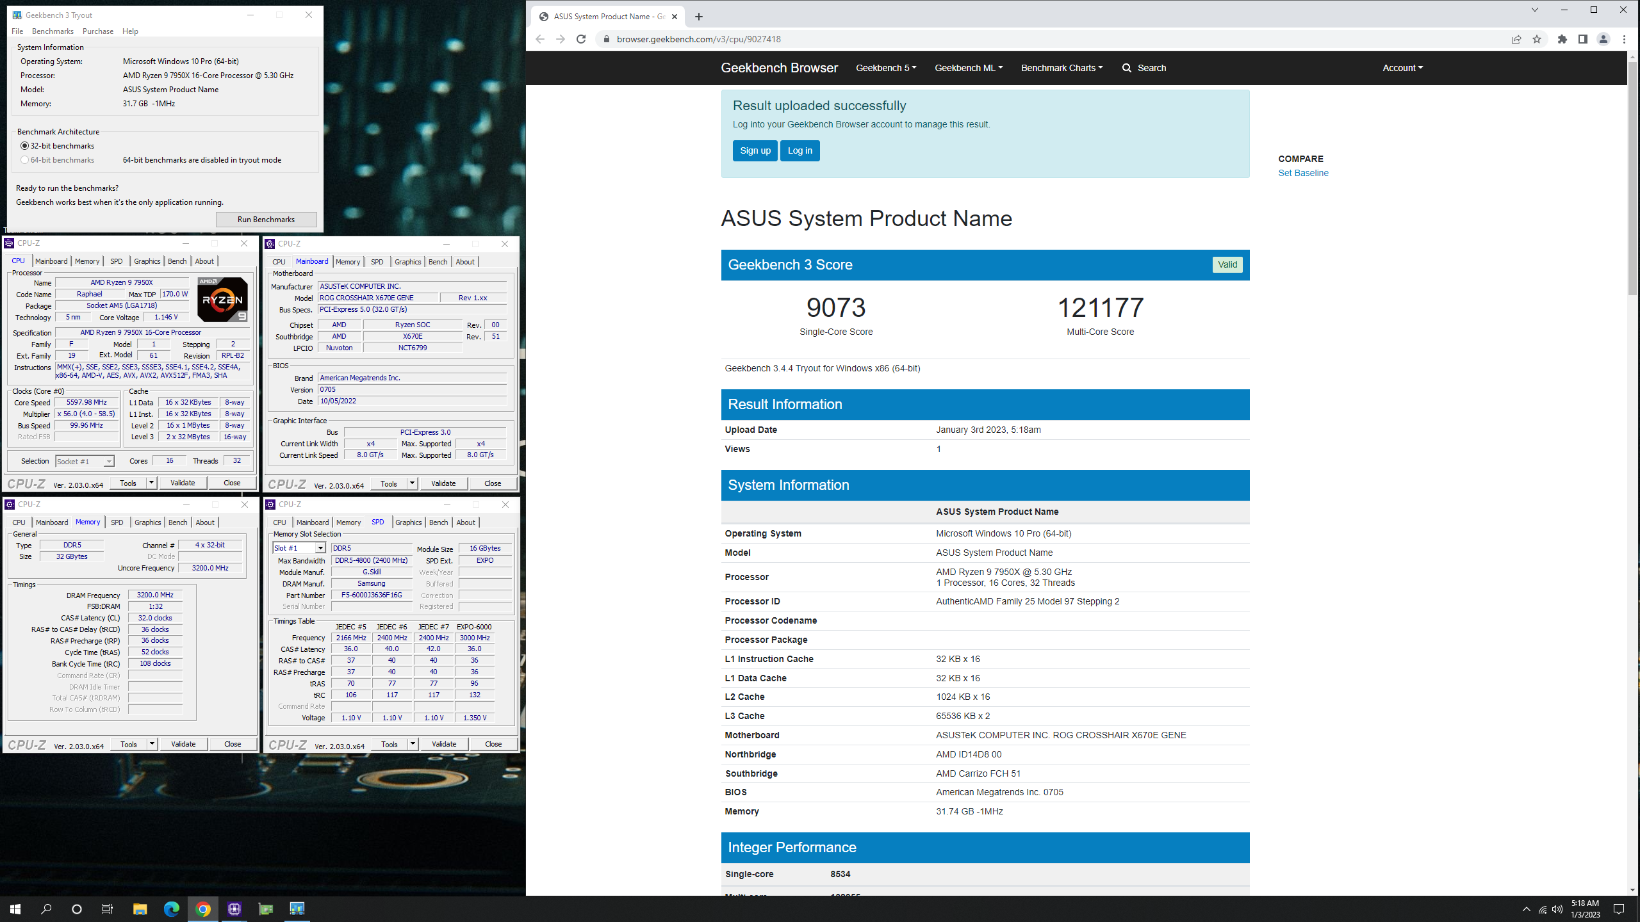Click taskbar clock showing 5:18 AM
1640x922 pixels.
pos(1585,909)
